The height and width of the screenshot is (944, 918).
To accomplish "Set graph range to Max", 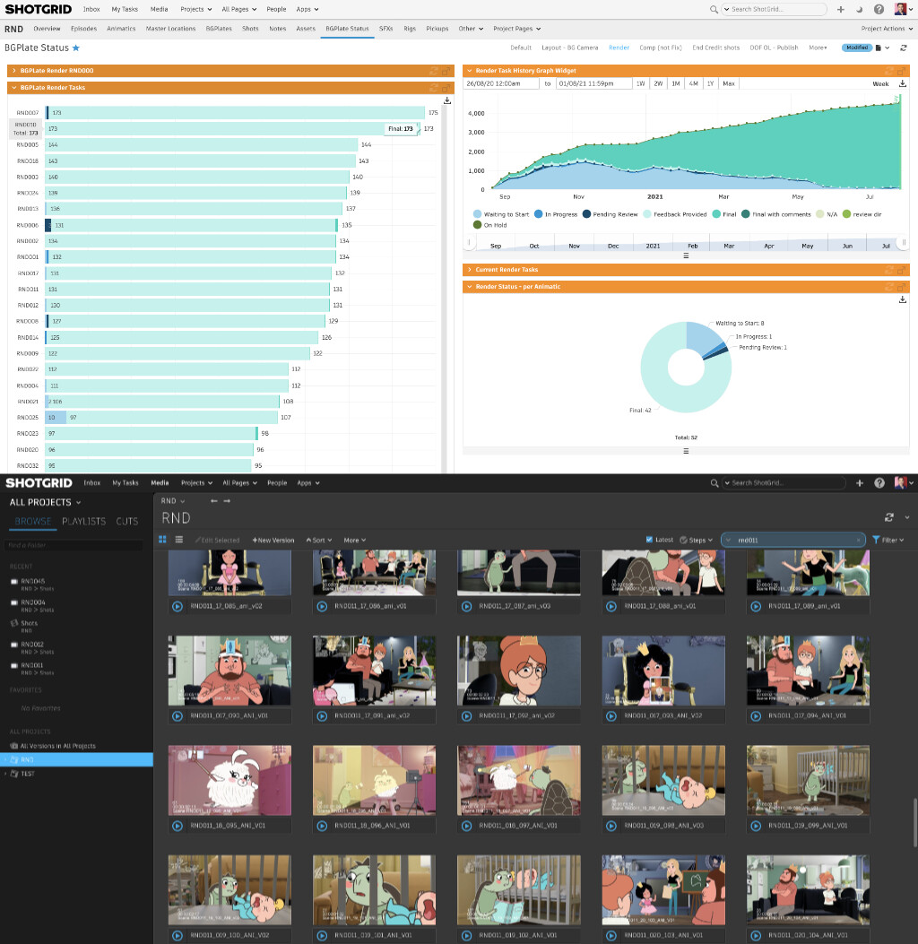I will click(729, 83).
